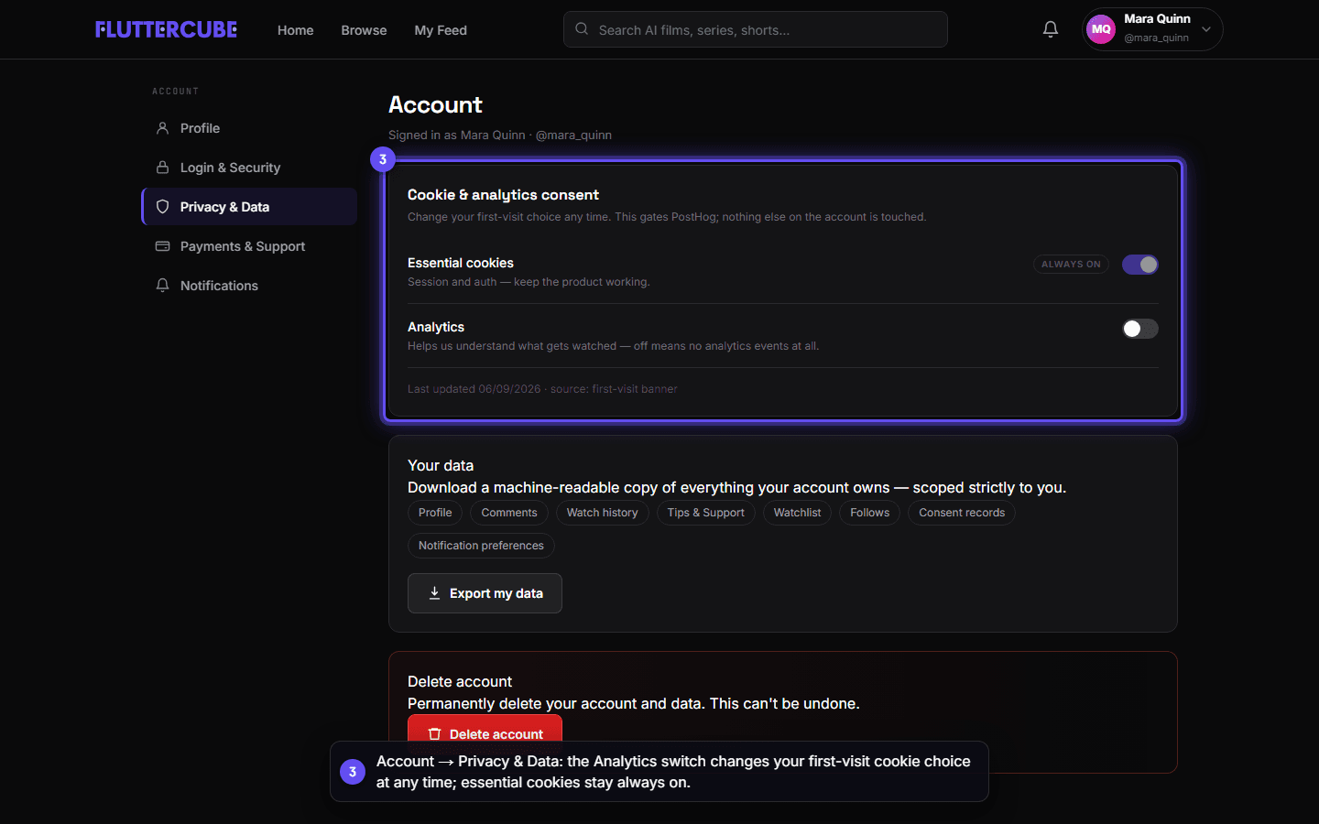Image resolution: width=1319 pixels, height=824 pixels.
Task: Focus the Search AI films input field
Action: [756, 29]
